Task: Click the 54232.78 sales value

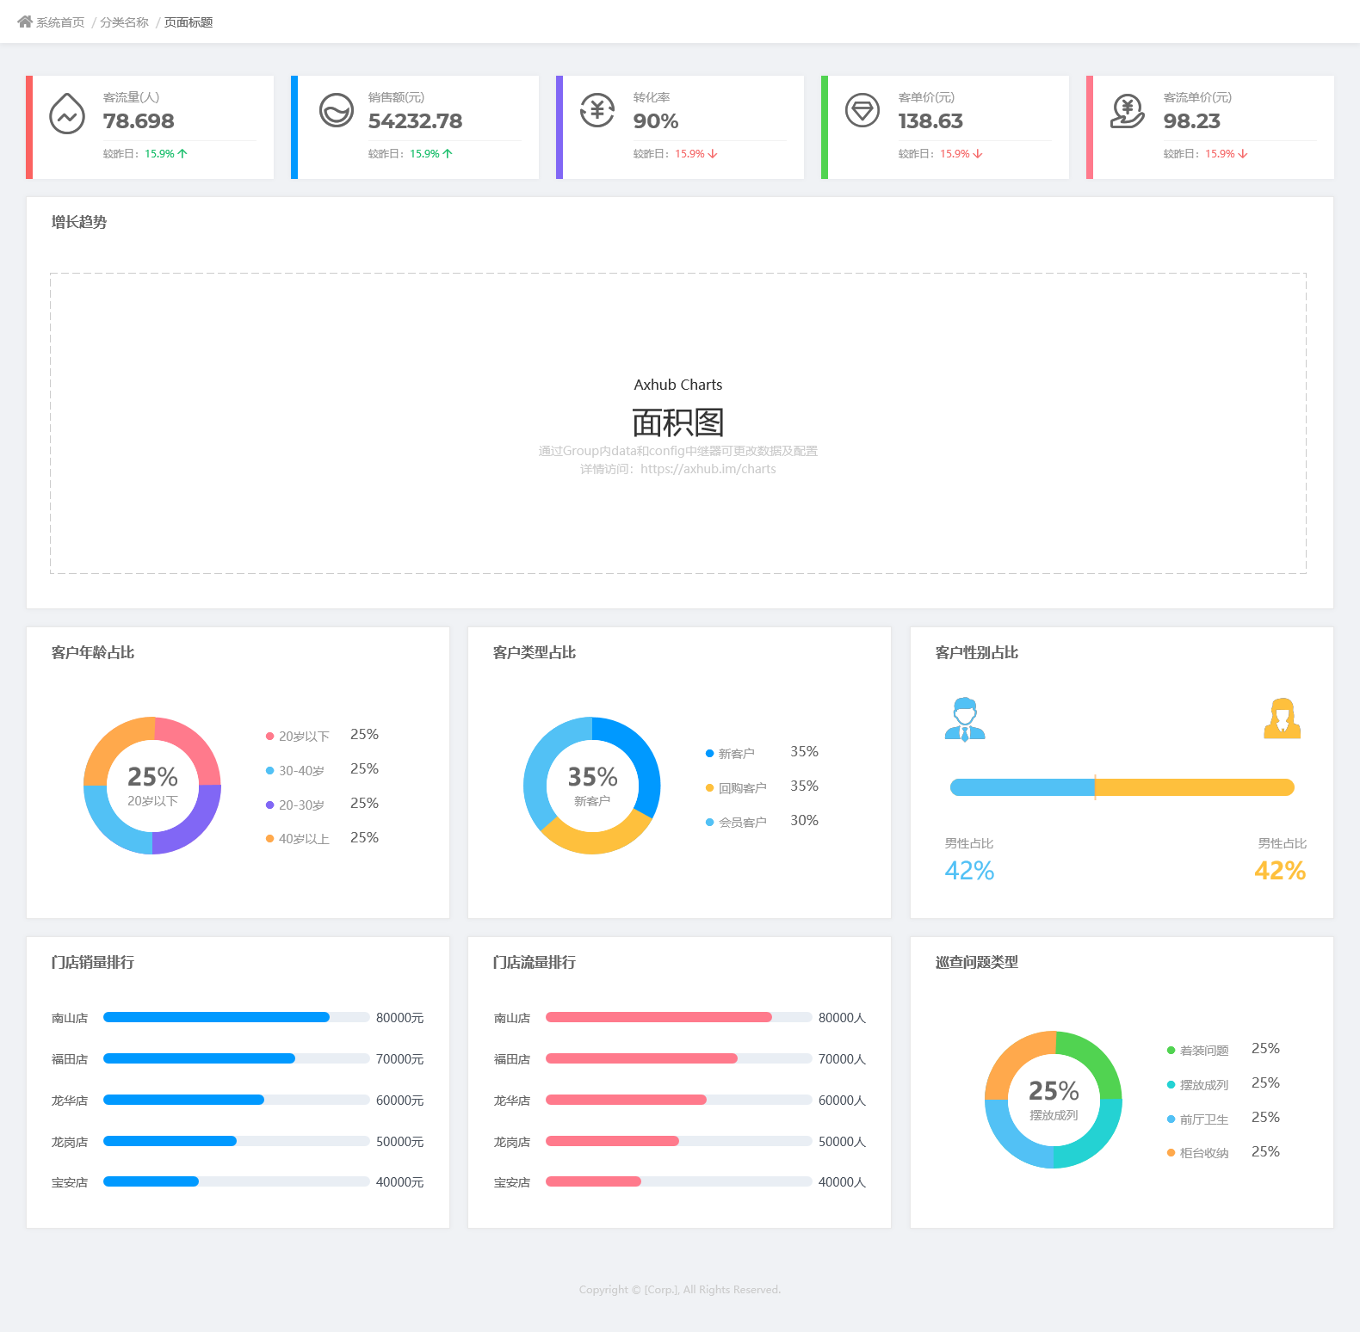Action: click(416, 121)
